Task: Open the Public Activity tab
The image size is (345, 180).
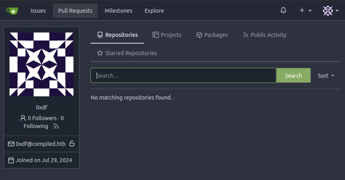Action: point(264,35)
